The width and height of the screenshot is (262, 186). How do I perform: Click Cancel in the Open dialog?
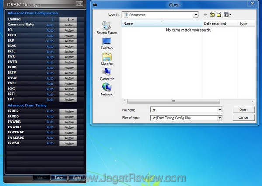(243, 118)
